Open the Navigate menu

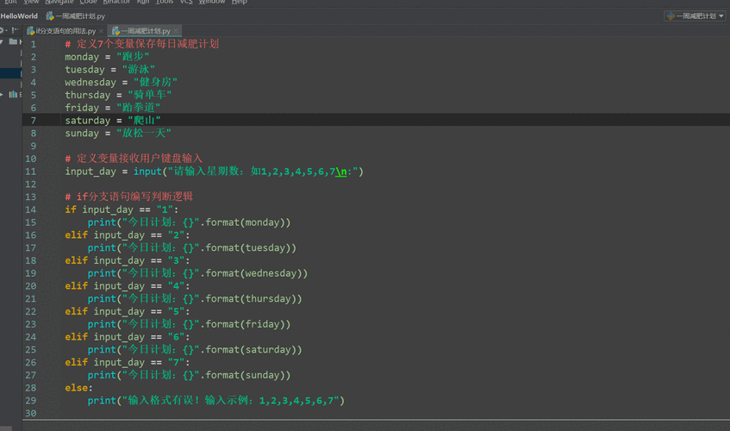coord(59,2)
